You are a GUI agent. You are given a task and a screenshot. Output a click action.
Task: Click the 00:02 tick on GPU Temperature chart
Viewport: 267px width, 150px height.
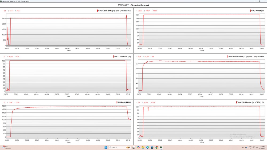click(x=159, y=94)
